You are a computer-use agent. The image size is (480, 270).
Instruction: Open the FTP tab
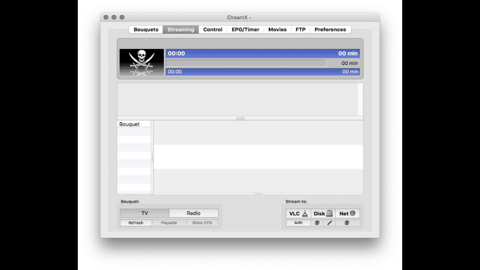300,29
